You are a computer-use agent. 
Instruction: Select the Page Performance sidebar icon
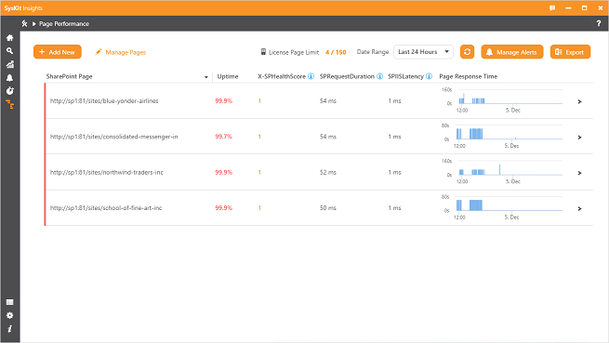(9, 104)
